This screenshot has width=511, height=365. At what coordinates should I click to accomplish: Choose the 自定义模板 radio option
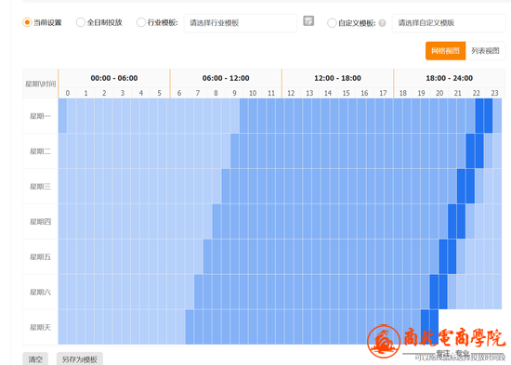click(x=332, y=23)
